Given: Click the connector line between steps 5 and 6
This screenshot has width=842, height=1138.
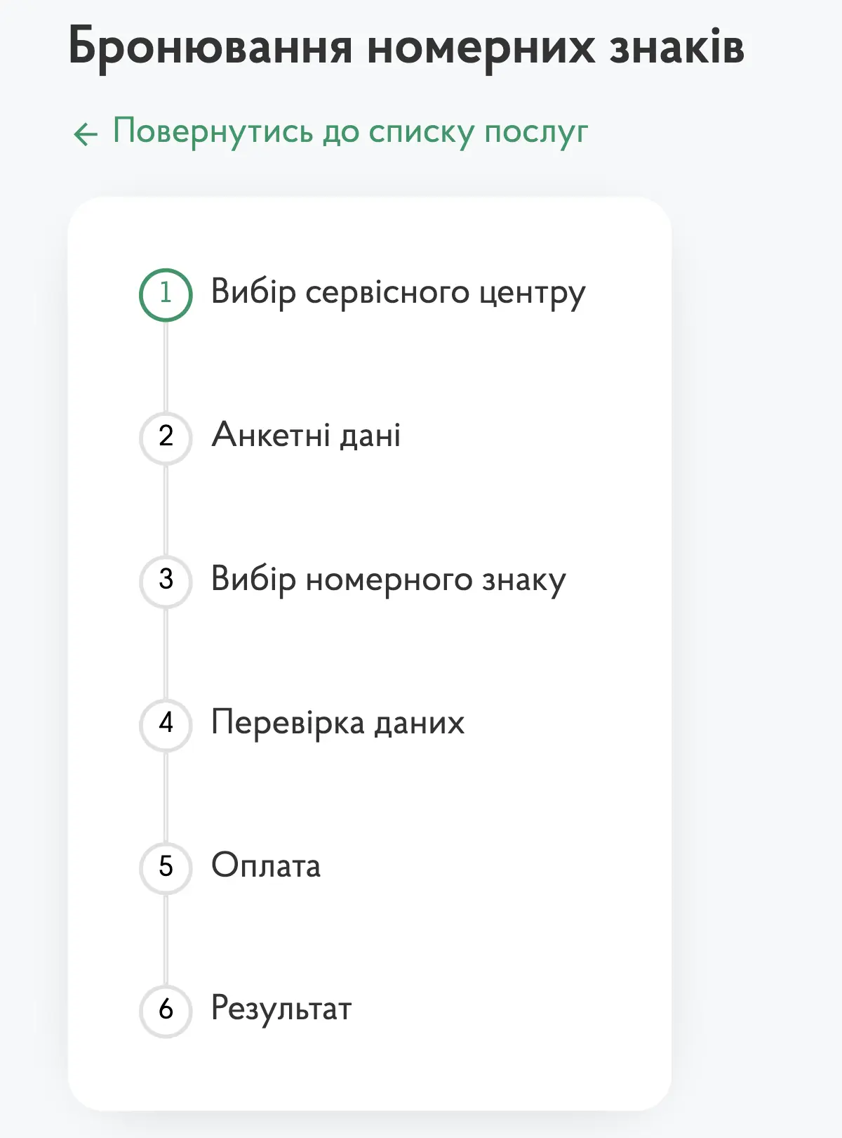Looking at the screenshot, I should click(166, 939).
